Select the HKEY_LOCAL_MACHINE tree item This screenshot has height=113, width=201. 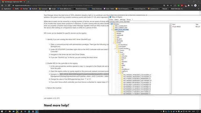(x=122, y=30)
